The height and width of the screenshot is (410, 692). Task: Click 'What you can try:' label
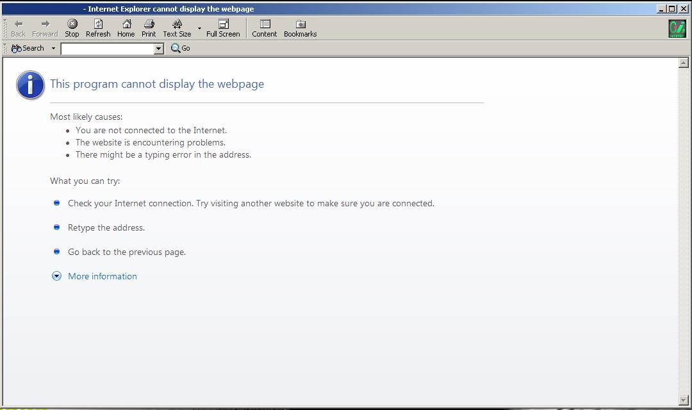[x=85, y=181]
